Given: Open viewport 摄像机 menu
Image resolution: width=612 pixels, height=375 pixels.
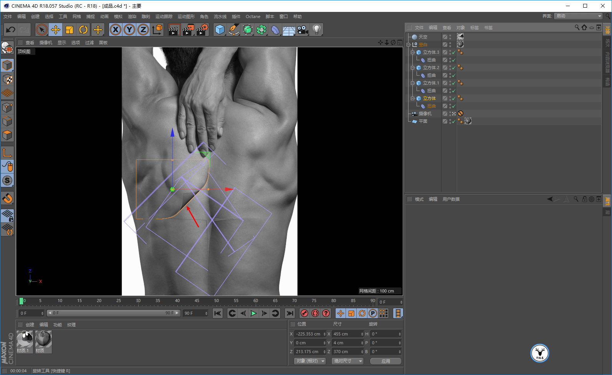Looking at the screenshot, I should tap(46, 43).
